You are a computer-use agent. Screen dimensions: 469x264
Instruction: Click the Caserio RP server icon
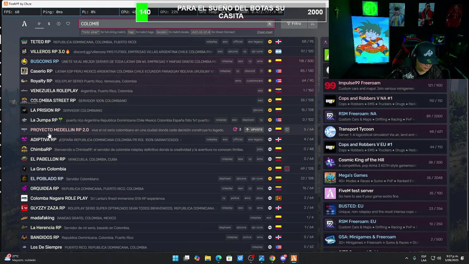coord(24,71)
